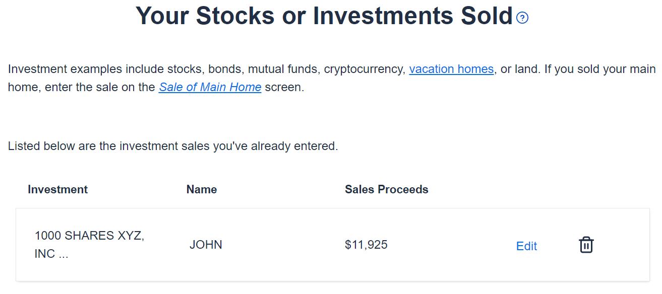
Task: Open the vacation homes link
Action: pyautogui.click(x=451, y=69)
